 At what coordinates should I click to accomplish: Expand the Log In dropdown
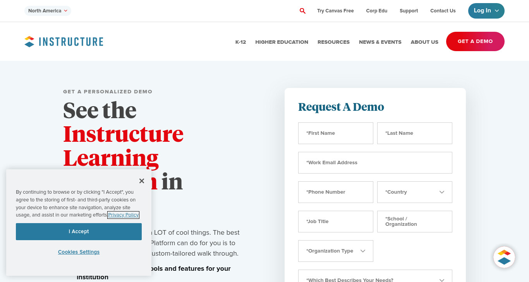pos(486,11)
